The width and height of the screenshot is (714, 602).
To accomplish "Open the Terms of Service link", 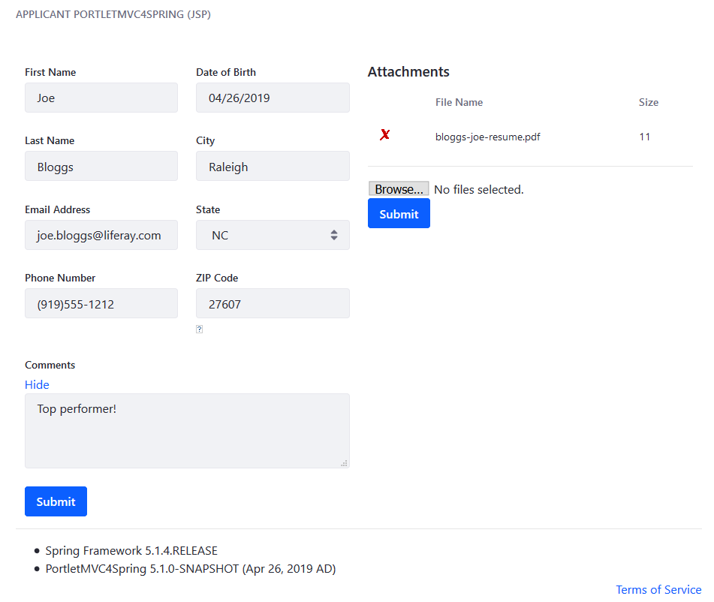I will 658,590.
